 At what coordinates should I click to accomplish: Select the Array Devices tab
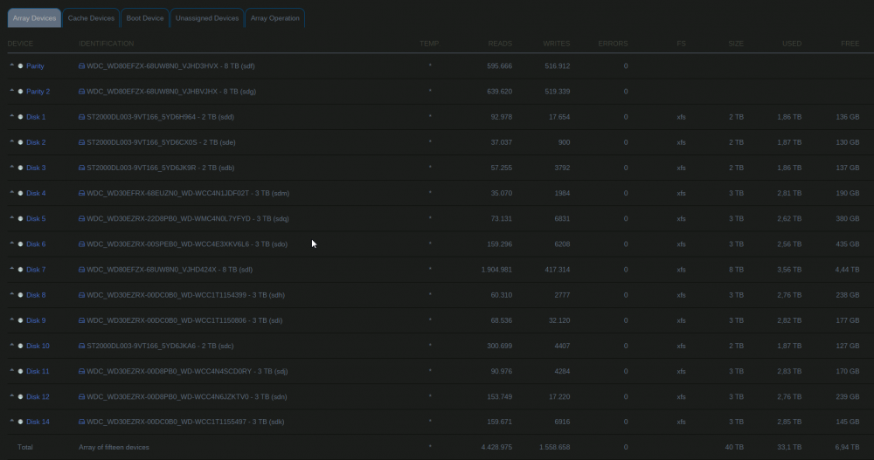[35, 17]
